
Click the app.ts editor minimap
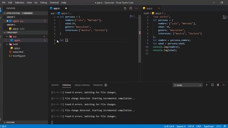(134, 16)
